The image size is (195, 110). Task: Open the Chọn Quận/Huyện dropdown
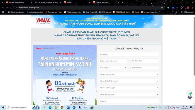(x=129, y=88)
